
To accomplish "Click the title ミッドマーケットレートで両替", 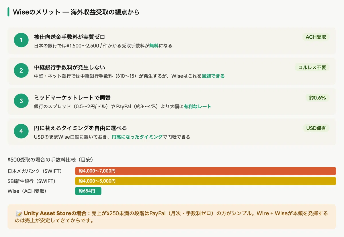I will click(72, 98).
